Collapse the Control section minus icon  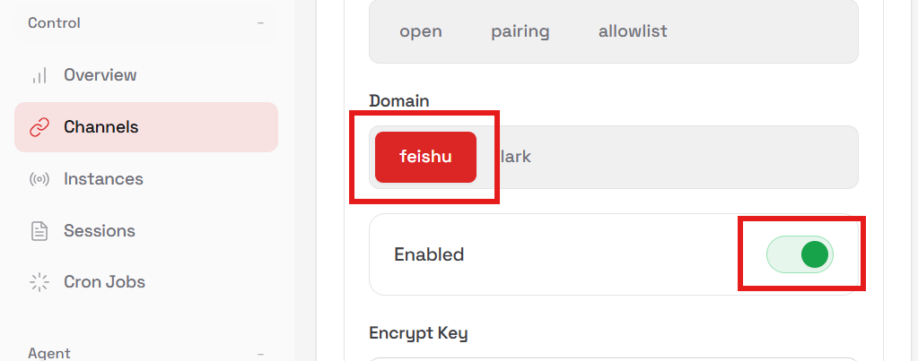click(x=260, y=23)
